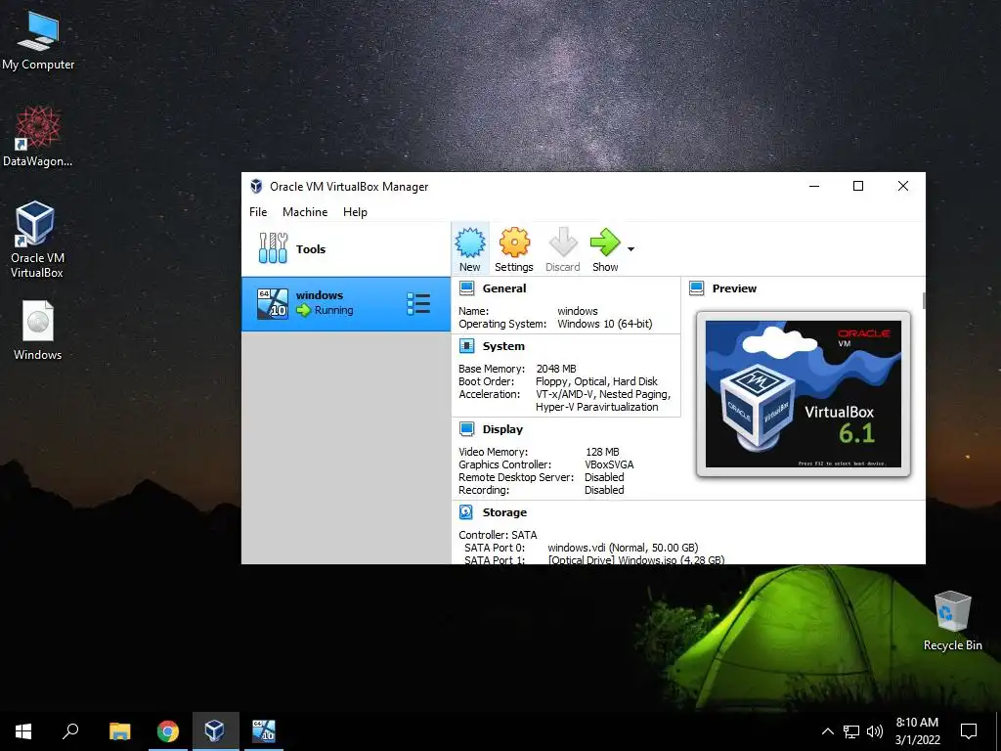
Task: Click the volume speaker tray icon
Action: click(875, 731)
